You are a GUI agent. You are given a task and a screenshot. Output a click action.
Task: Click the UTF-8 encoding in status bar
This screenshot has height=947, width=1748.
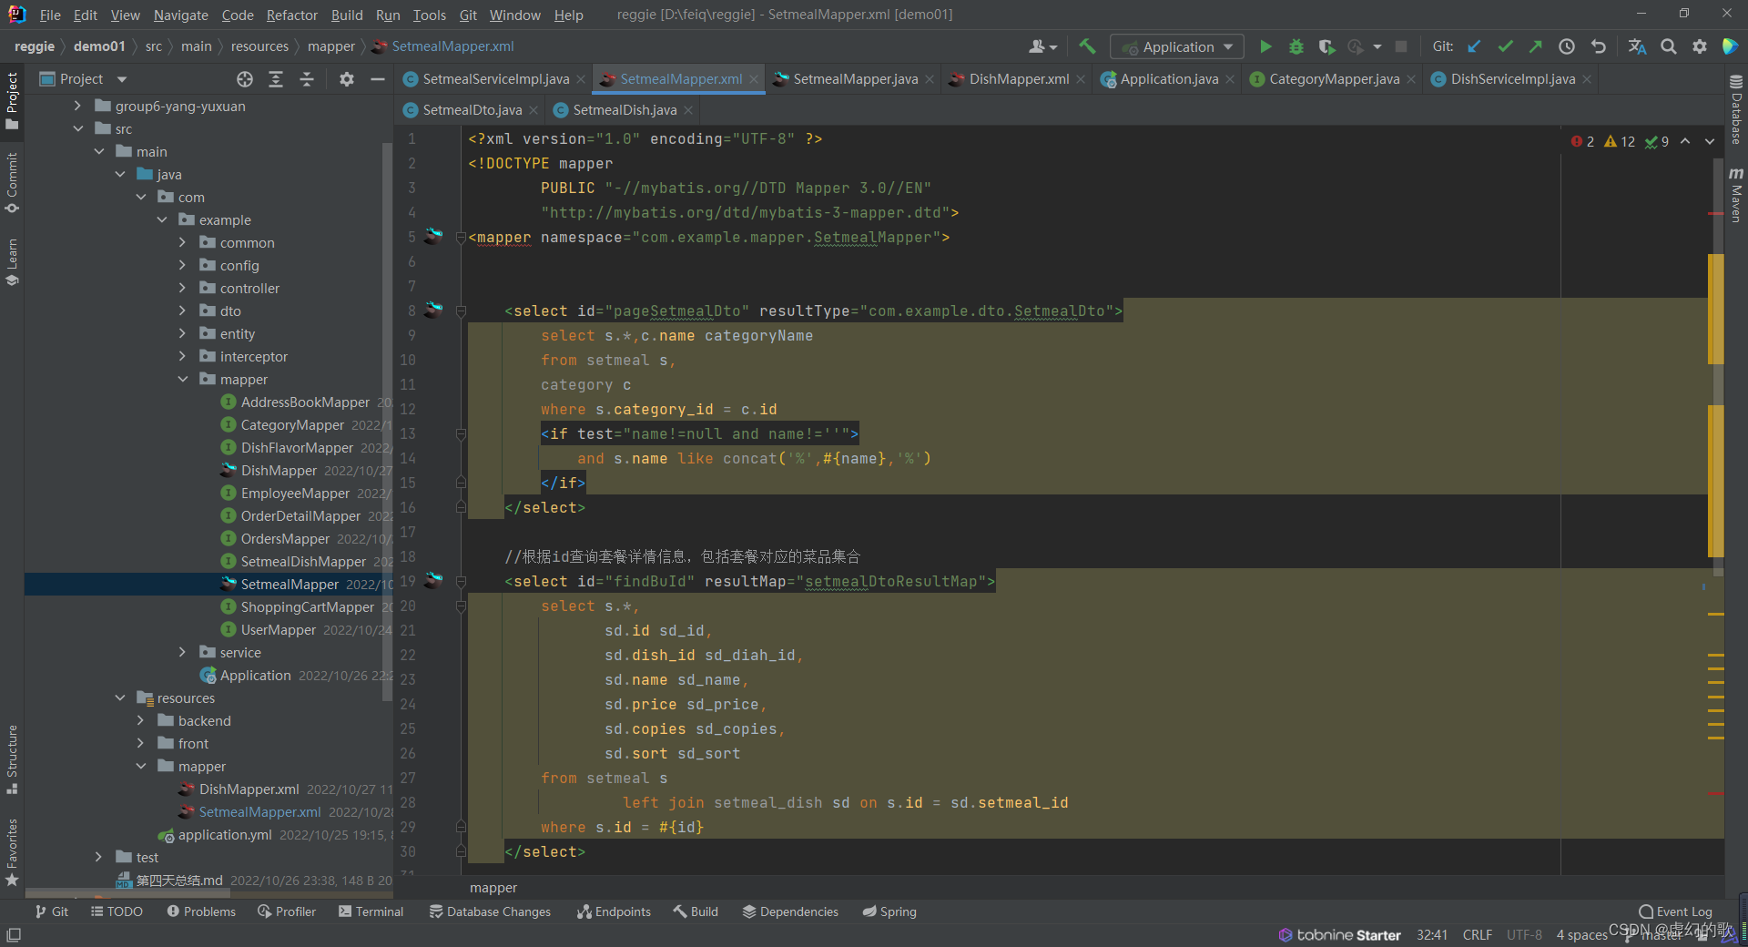point(1524,935)
